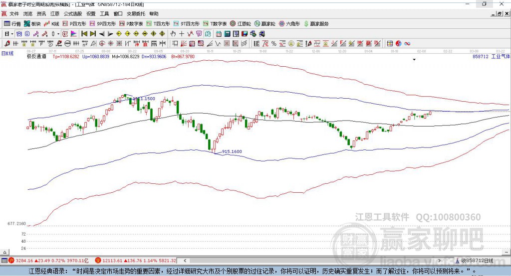Open the P数字表 tool
Screen dimensions: 511x276
point(131,24)
